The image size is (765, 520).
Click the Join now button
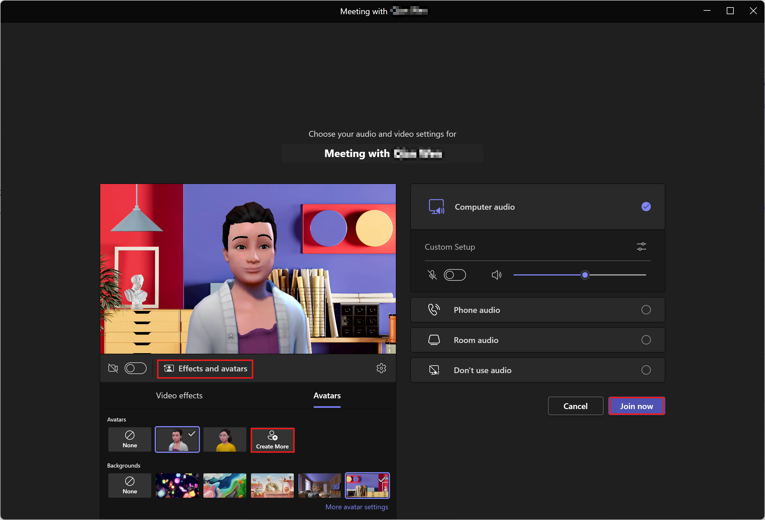tap(637, 406)
